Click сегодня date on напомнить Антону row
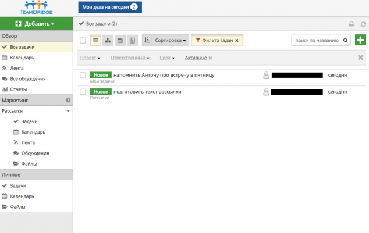This screenshot has height=233, width=369. pyautogui.click(x=337, y=75)
